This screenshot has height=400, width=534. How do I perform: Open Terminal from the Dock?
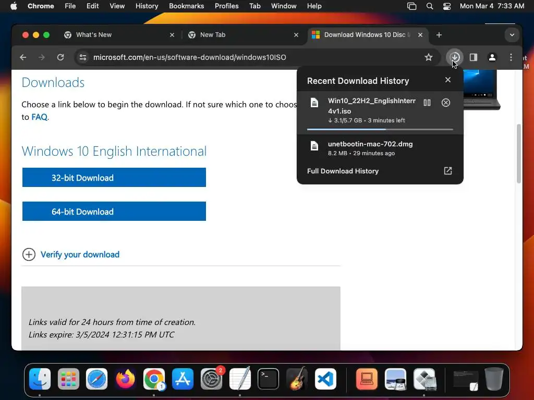point(269,379)
